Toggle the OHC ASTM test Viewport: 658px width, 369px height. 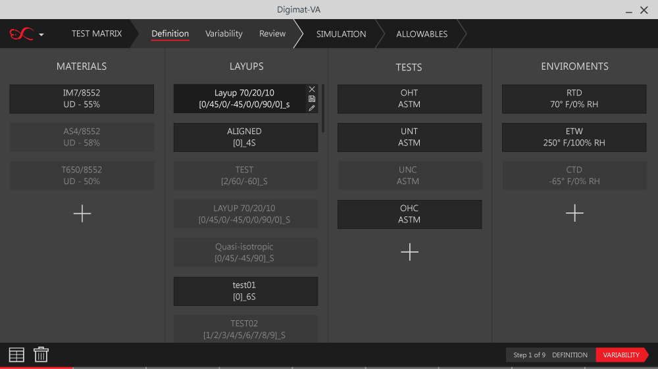pyautogui.click(x=409, y=214)
